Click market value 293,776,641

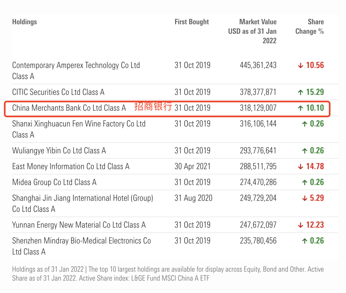[258, 151]
